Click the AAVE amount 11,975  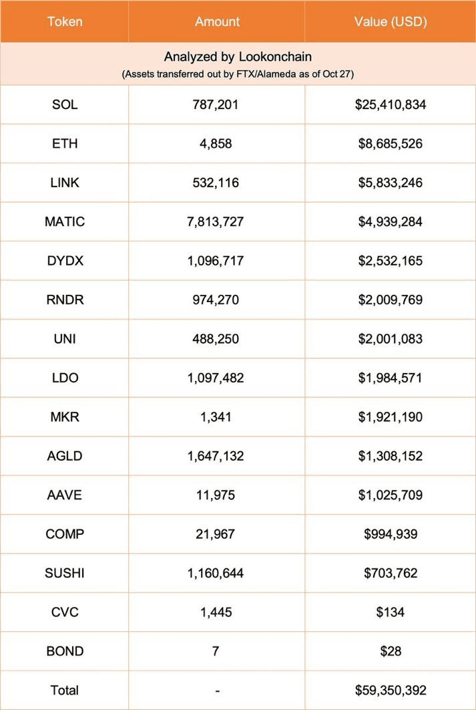pyautogui.click(x=216, y=495)
